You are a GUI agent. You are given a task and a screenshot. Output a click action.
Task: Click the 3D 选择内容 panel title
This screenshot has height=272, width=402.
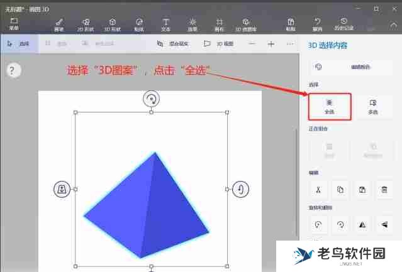coord(327,46)
